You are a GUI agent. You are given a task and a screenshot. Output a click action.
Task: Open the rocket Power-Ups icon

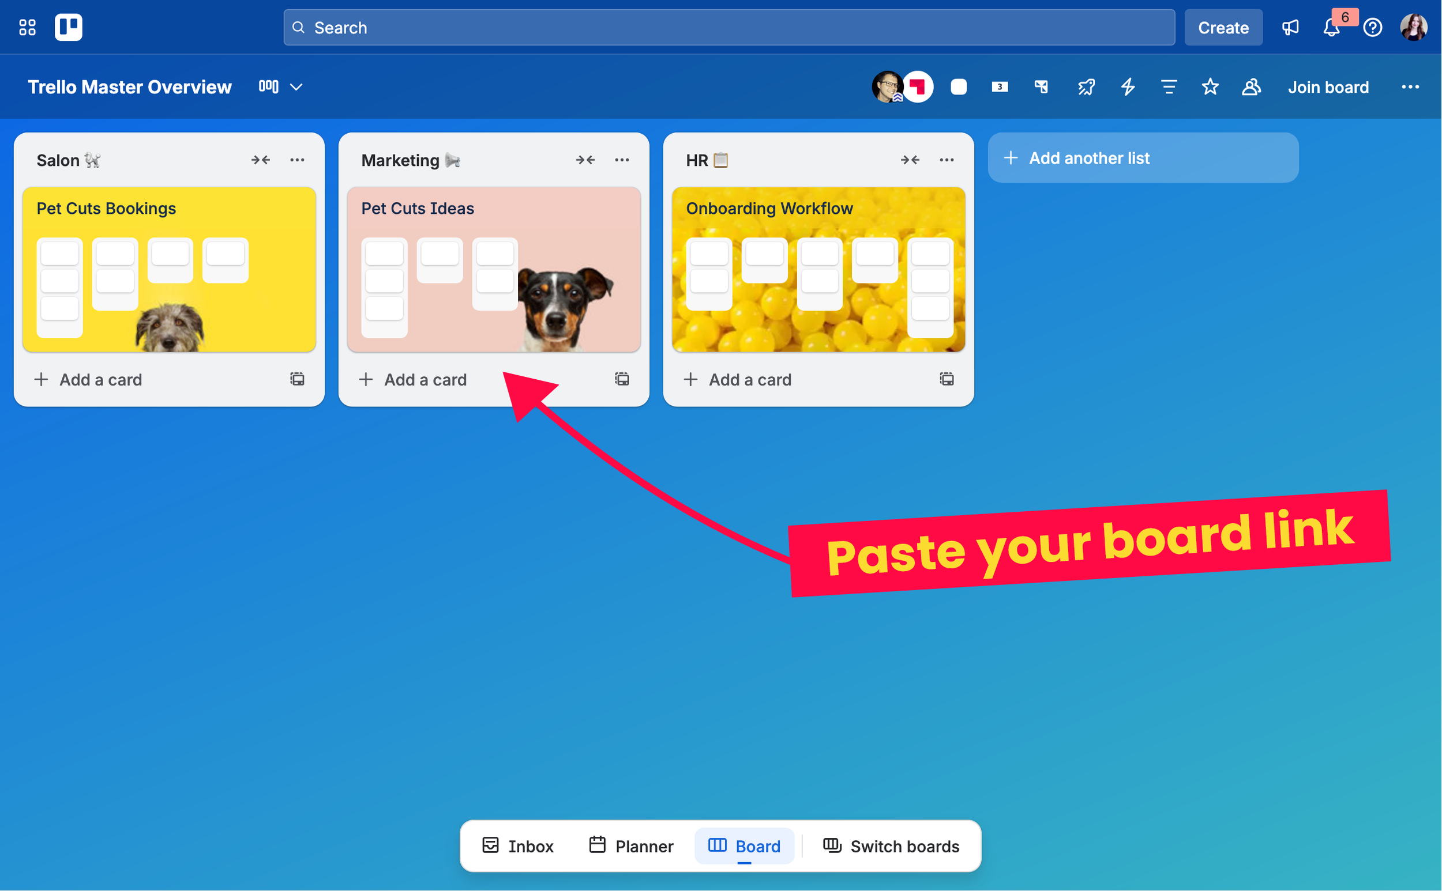[x=1086, y=87]
